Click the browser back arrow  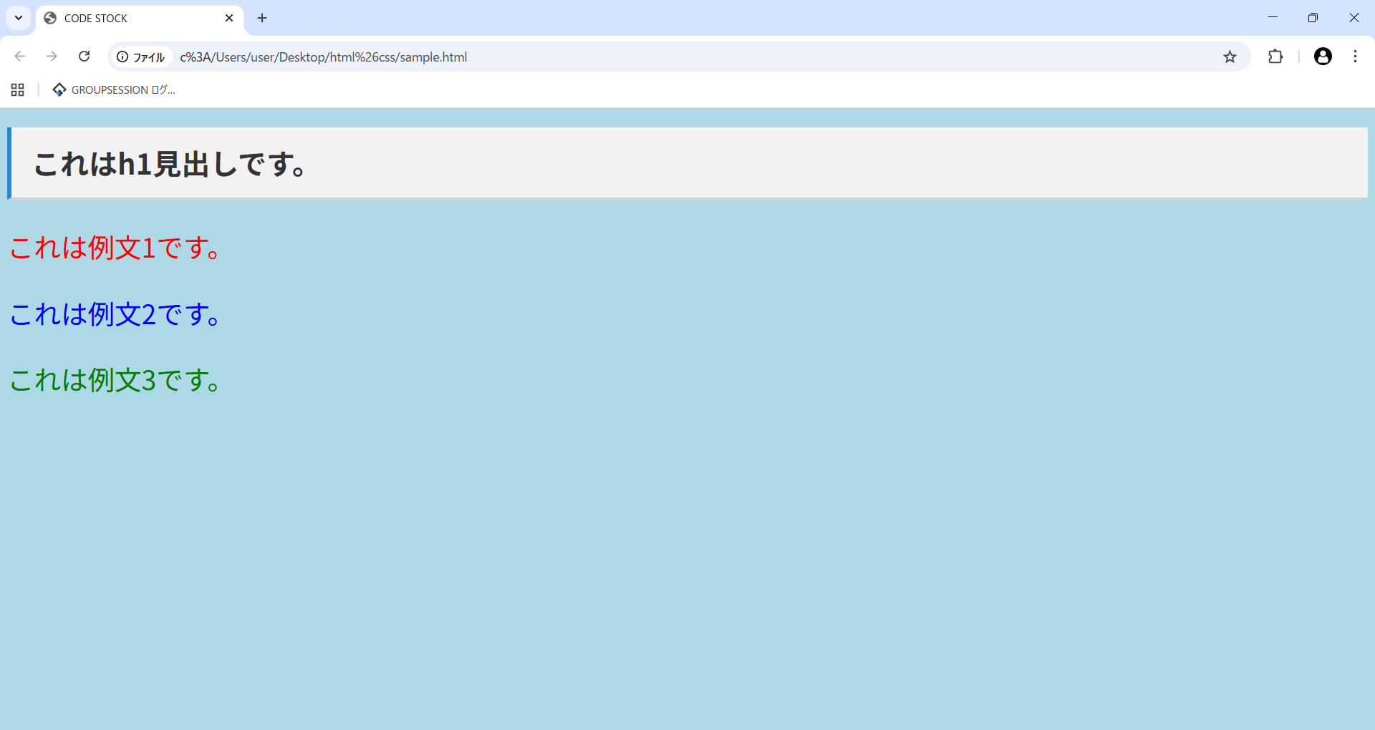point(20,57)
